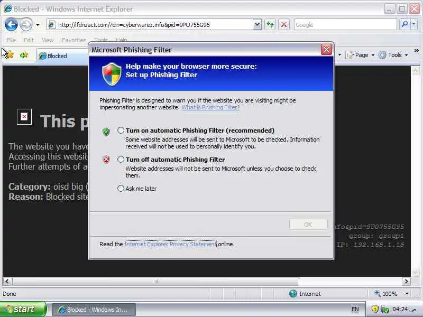Open the File menu
Image resolution: width=423 pixels, height=317 pixels.
(x=11, y=40)
